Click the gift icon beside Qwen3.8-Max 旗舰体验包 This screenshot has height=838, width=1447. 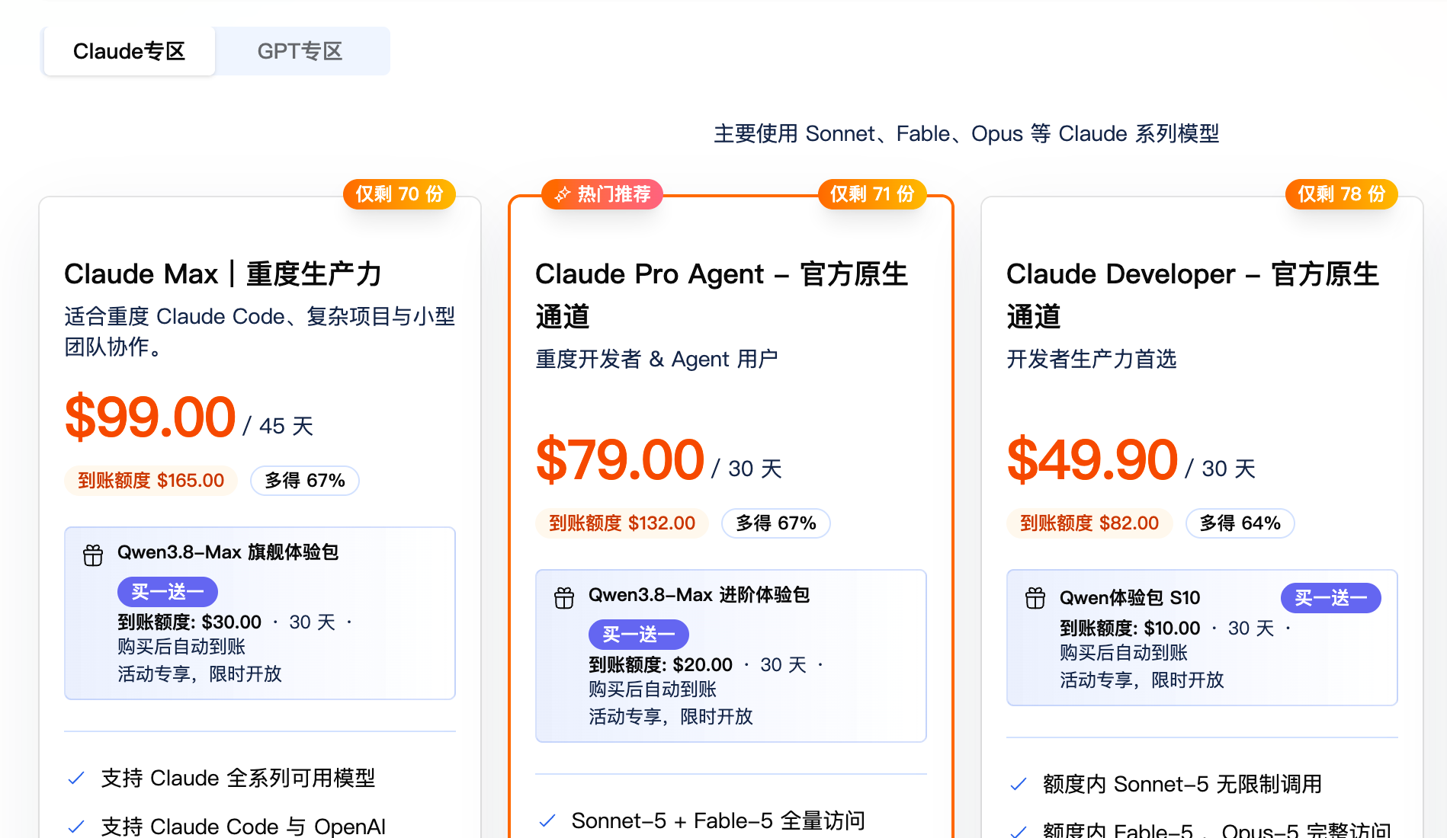coord(93,555)
